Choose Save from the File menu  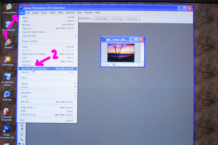pyautogui.click(x=48, y=58)
